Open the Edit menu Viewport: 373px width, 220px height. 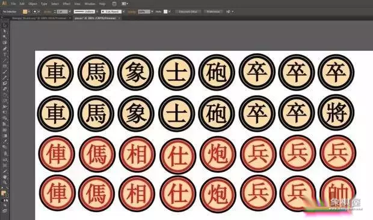22,4
